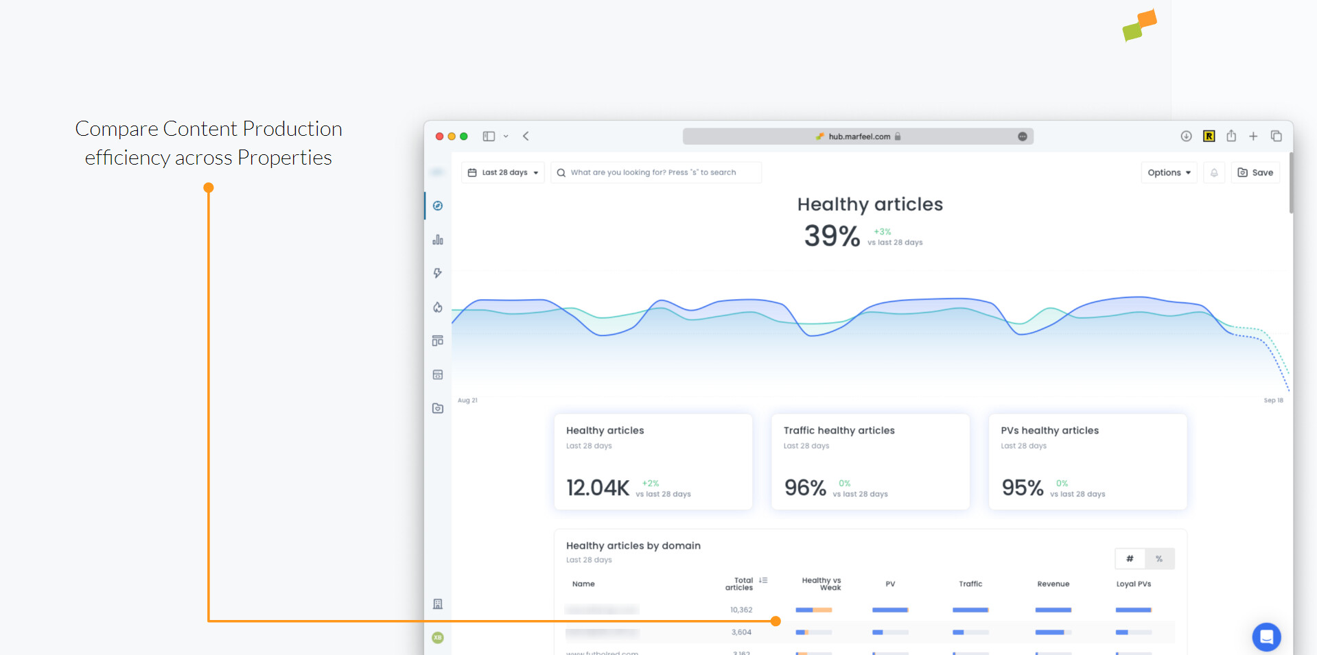Open the Last 28 days date selector
1317x655 pixels.
tap(502, 172)
